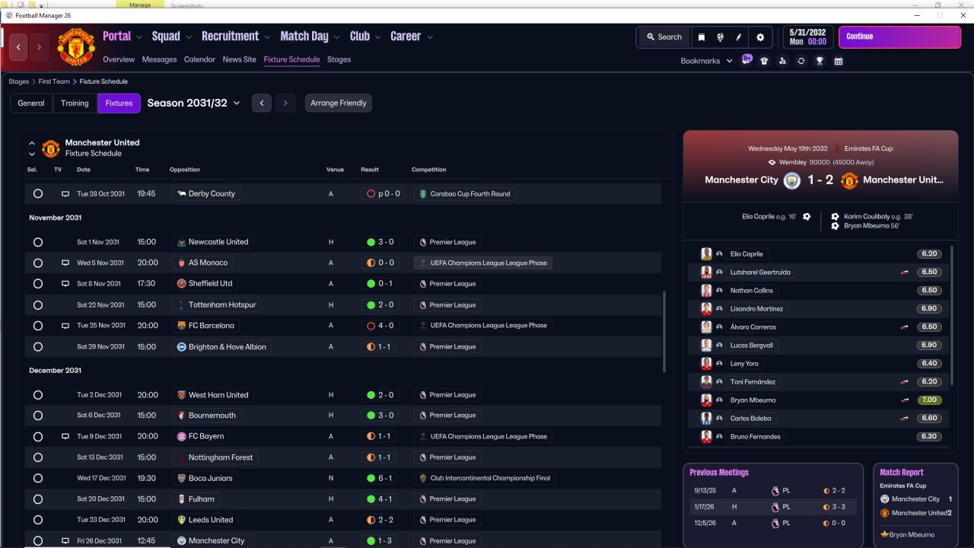Screen dimensions: 974x548
Task: Click the Newcastle United crest
Action: (181, 242)
